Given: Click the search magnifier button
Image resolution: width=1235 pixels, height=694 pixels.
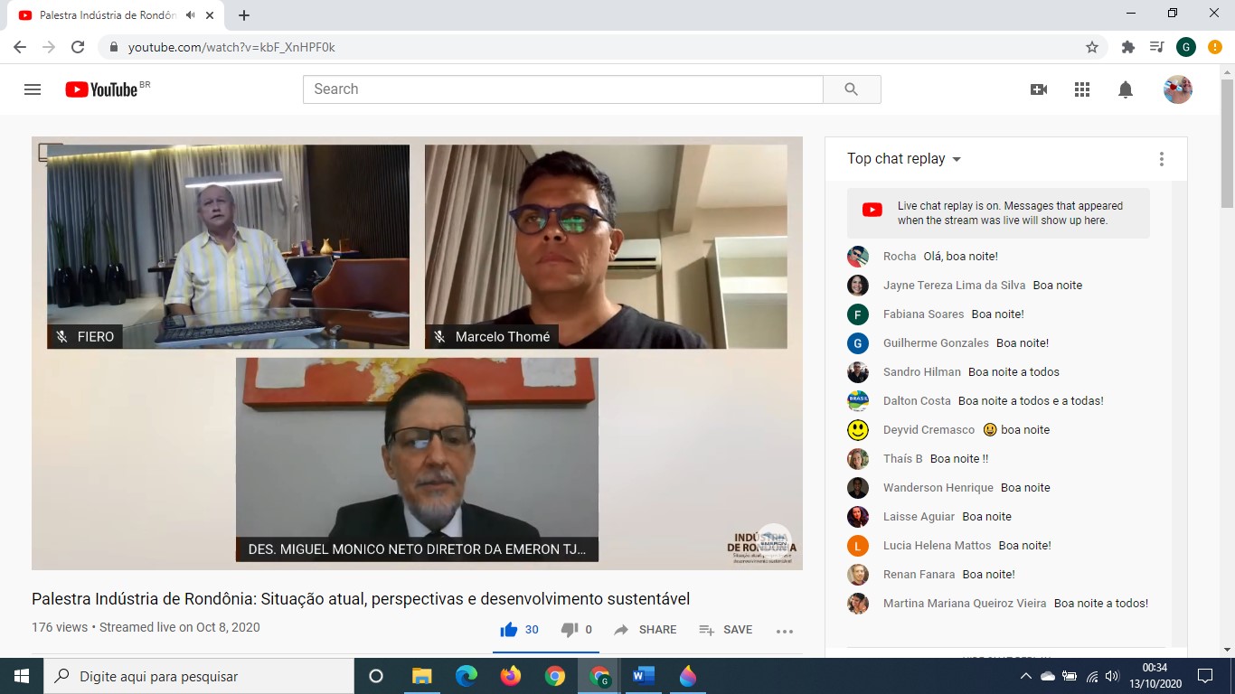Looking at the screenshot, I should pyautogui.click(x=851, y=89).
